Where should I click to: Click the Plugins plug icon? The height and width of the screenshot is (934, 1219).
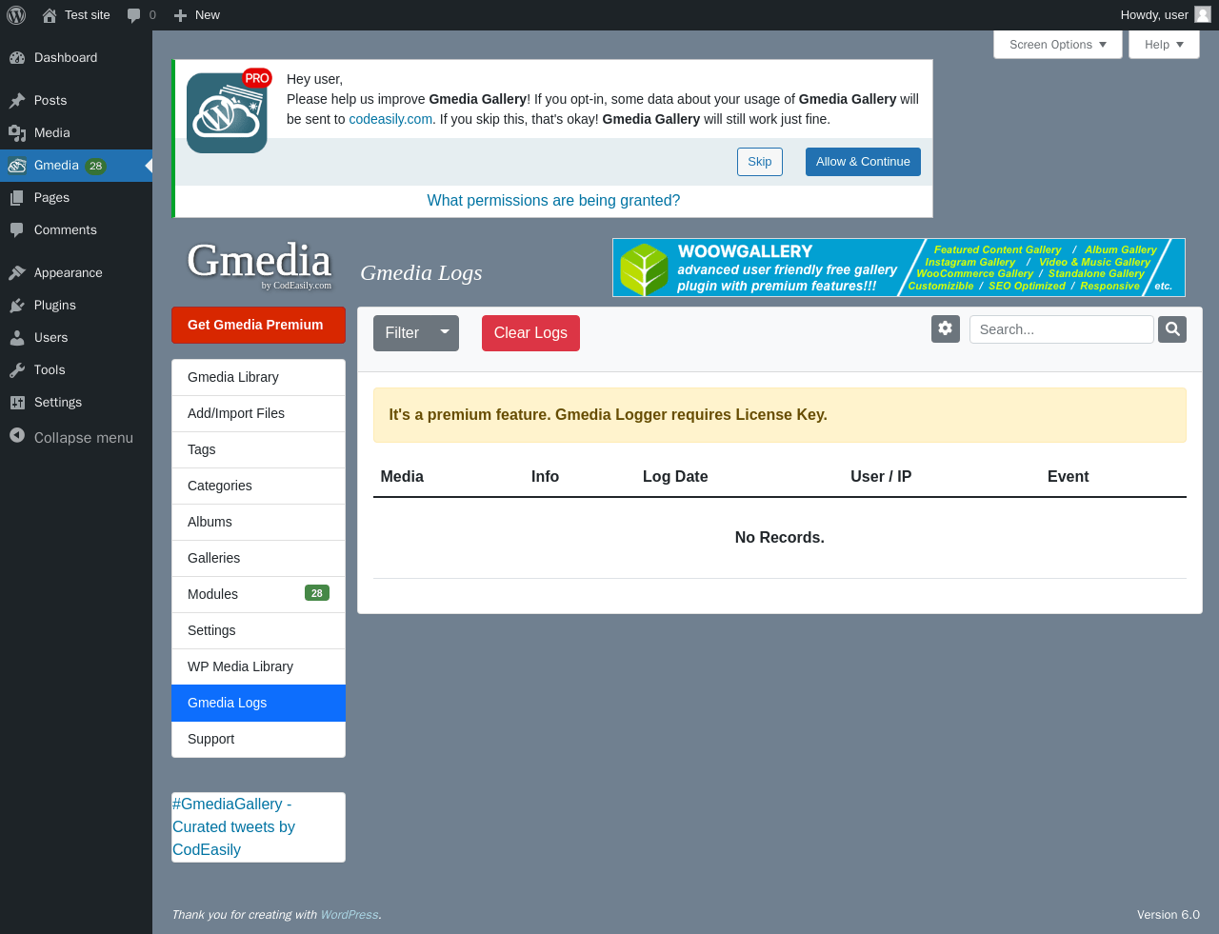17,305
